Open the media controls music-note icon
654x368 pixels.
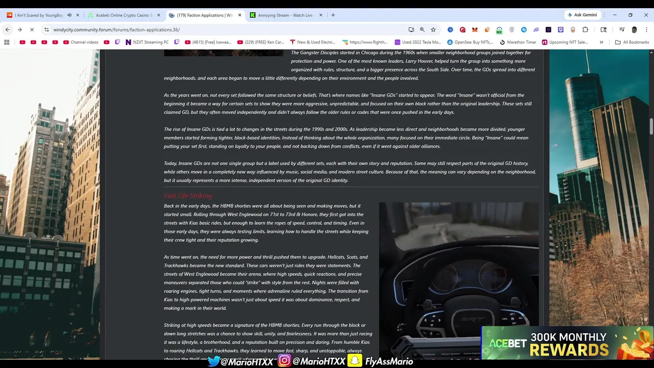coord(622,30)
